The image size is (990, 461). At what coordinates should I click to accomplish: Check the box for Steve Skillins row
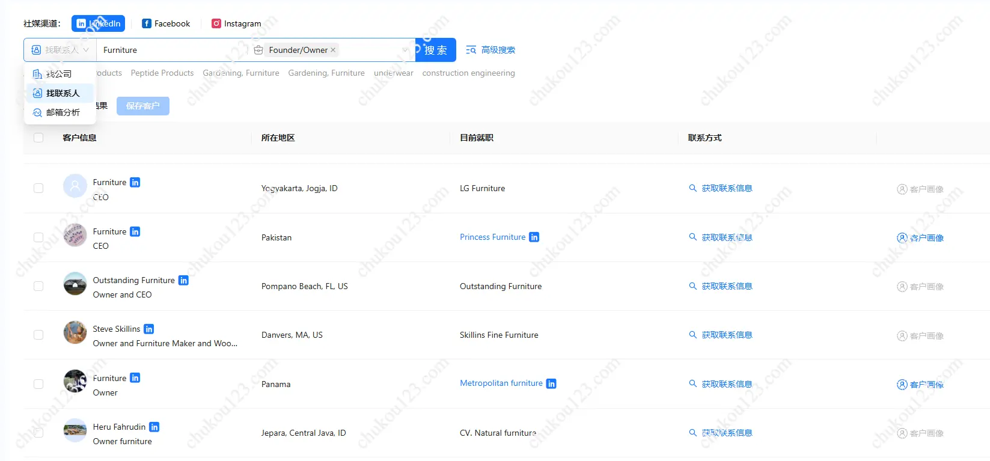[38, 335]
